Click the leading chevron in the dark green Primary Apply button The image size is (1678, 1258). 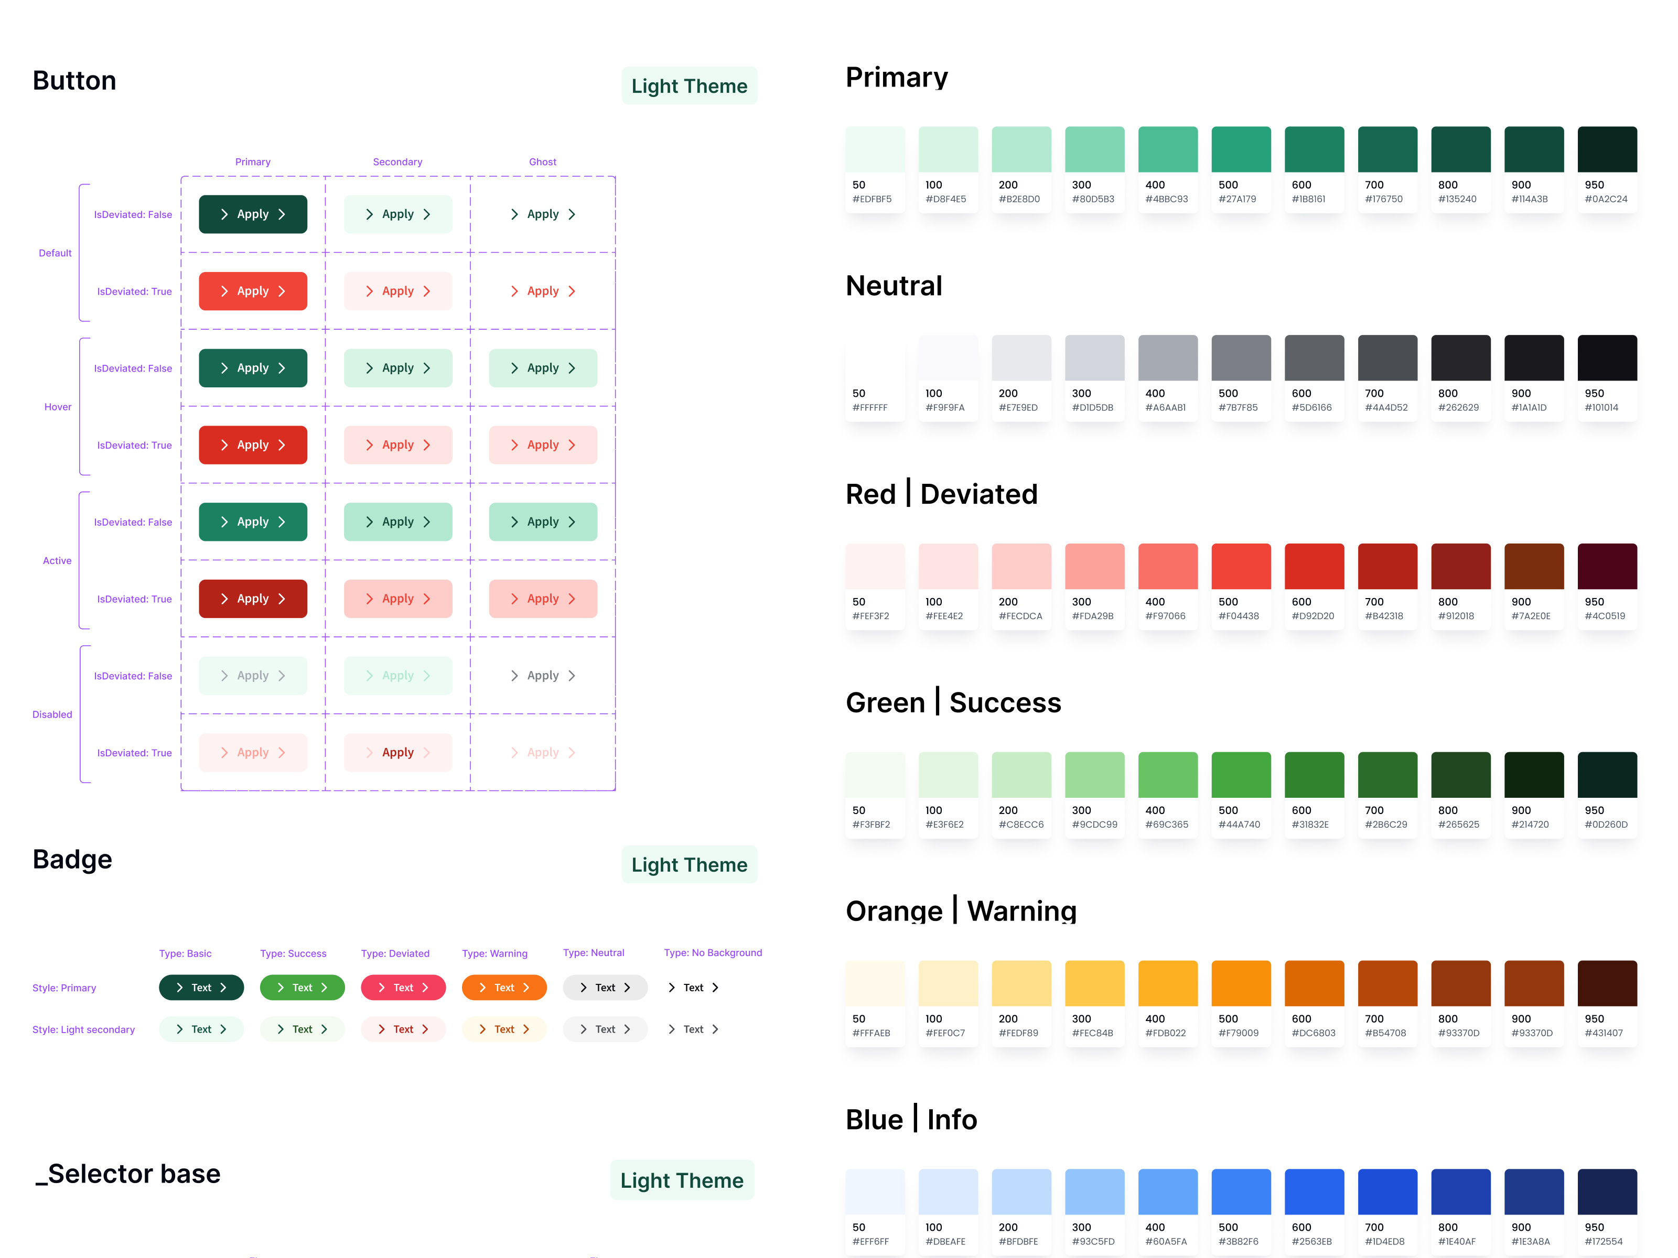pyautogui.click(x=225, y=214)
